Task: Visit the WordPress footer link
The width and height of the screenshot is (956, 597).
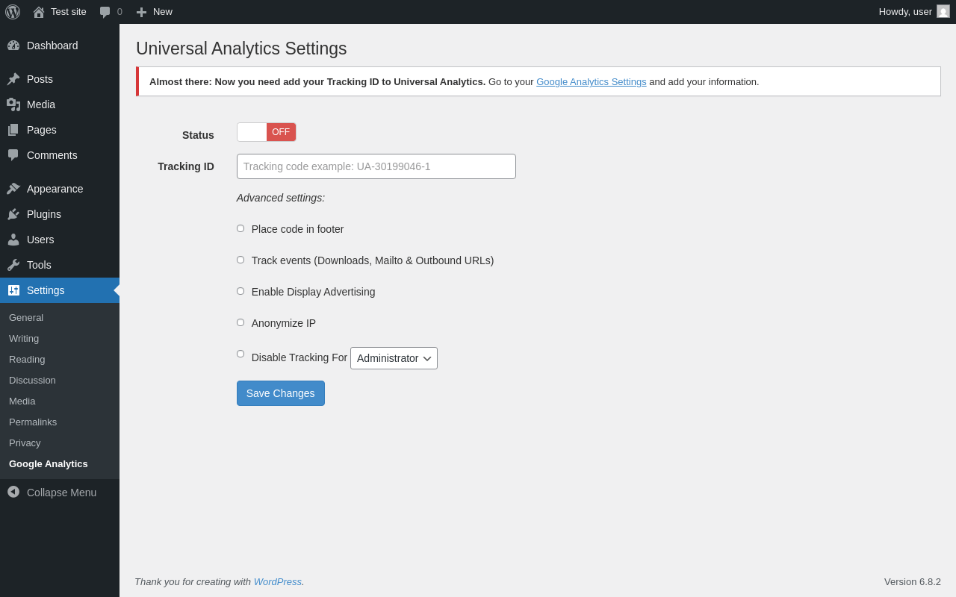Action: click(278, 581)
